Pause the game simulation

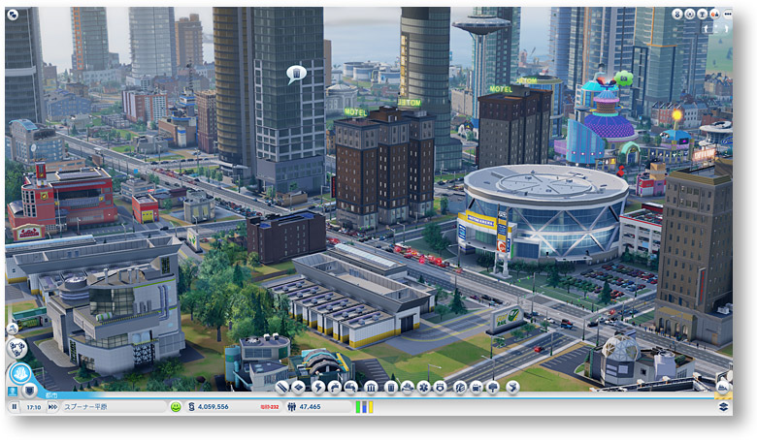(14, 407)
